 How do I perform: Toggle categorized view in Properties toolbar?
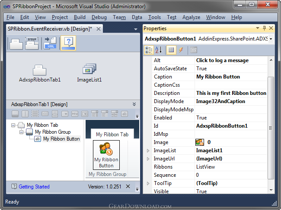[x=149, y=50]
